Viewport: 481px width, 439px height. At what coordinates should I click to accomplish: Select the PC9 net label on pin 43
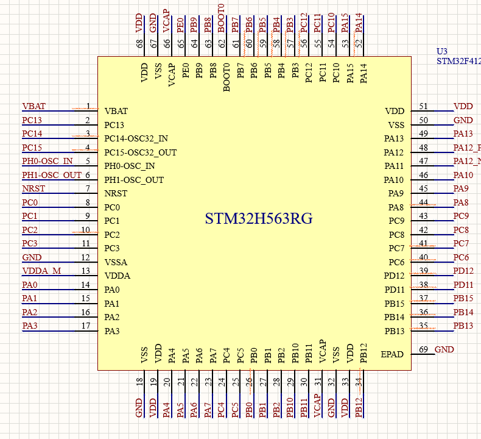[x=461, y=216]
